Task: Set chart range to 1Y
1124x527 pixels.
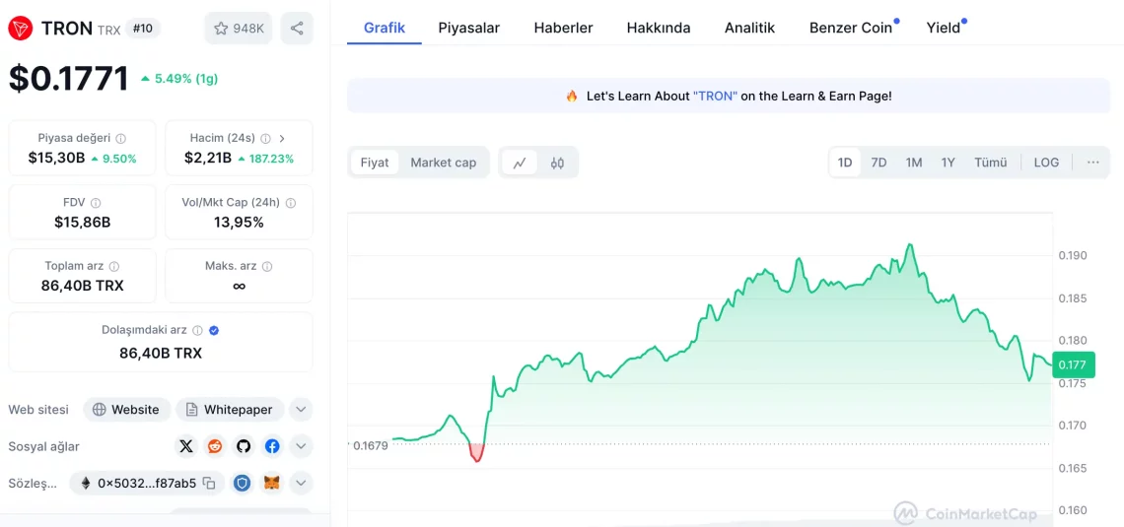Action: click(x=948, y=163)
